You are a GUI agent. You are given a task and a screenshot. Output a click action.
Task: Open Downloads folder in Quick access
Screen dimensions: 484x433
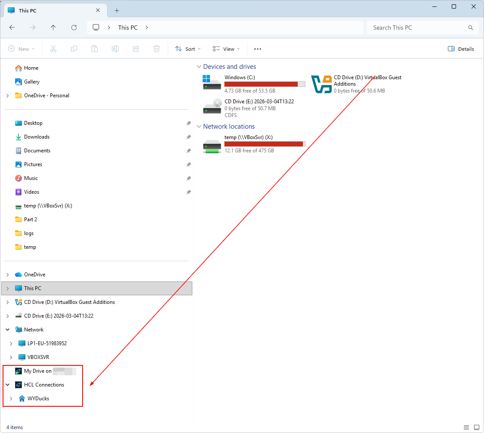37,137
